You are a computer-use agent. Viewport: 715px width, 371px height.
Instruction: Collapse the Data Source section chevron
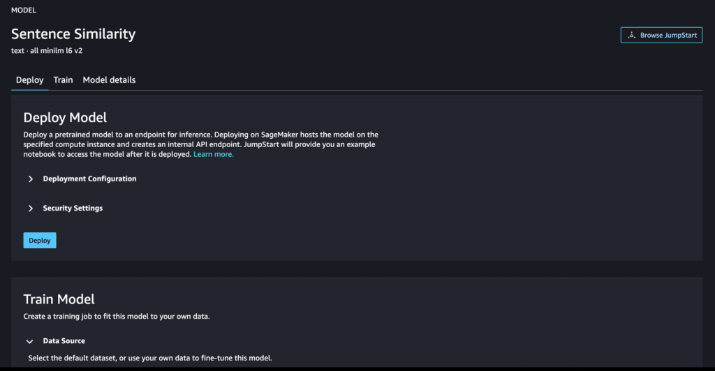coord(29,342)
